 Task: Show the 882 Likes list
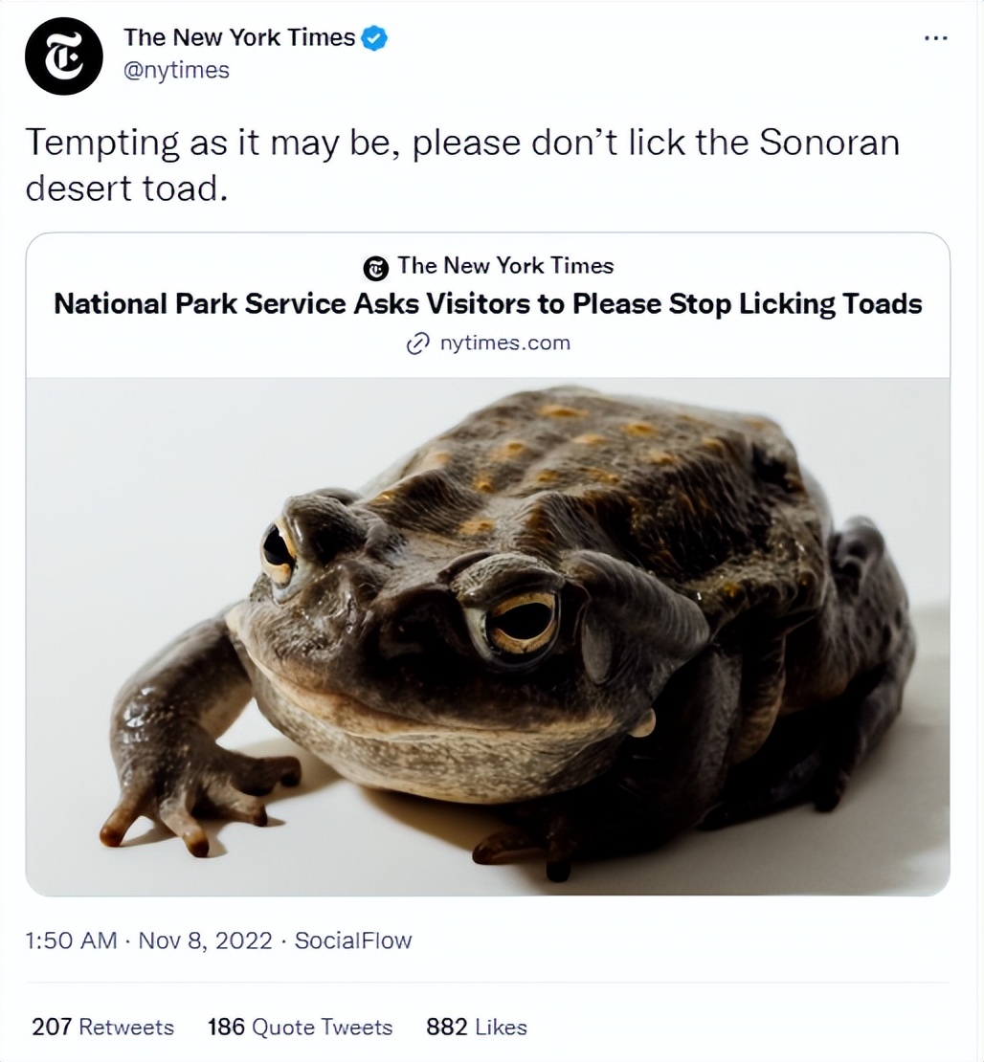pyautogui.click(x=477, y=1027)
